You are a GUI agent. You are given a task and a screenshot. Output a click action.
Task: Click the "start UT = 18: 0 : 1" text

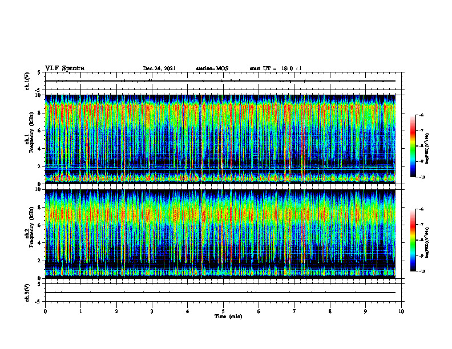(x=276, y=68)
